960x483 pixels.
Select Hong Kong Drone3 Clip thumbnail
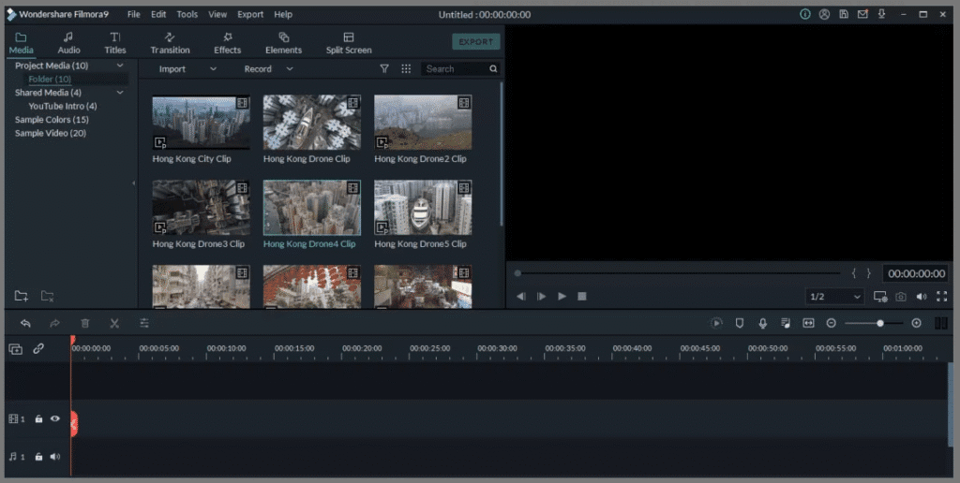pyautogui.click(x=201, y=207)
